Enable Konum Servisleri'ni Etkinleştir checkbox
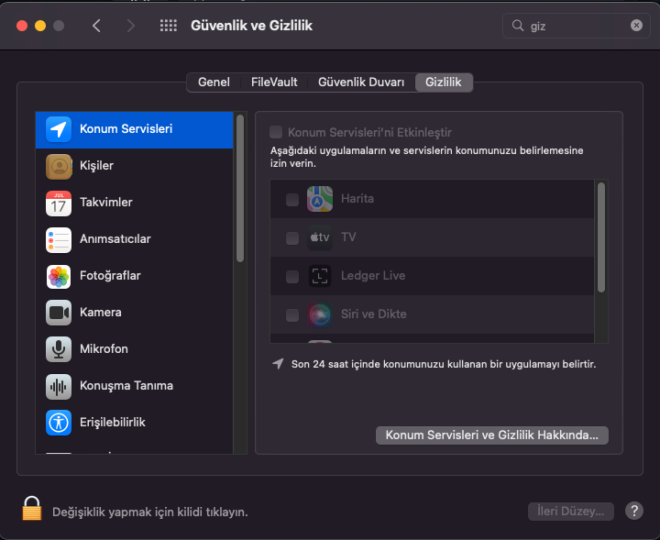 point(276,133)
